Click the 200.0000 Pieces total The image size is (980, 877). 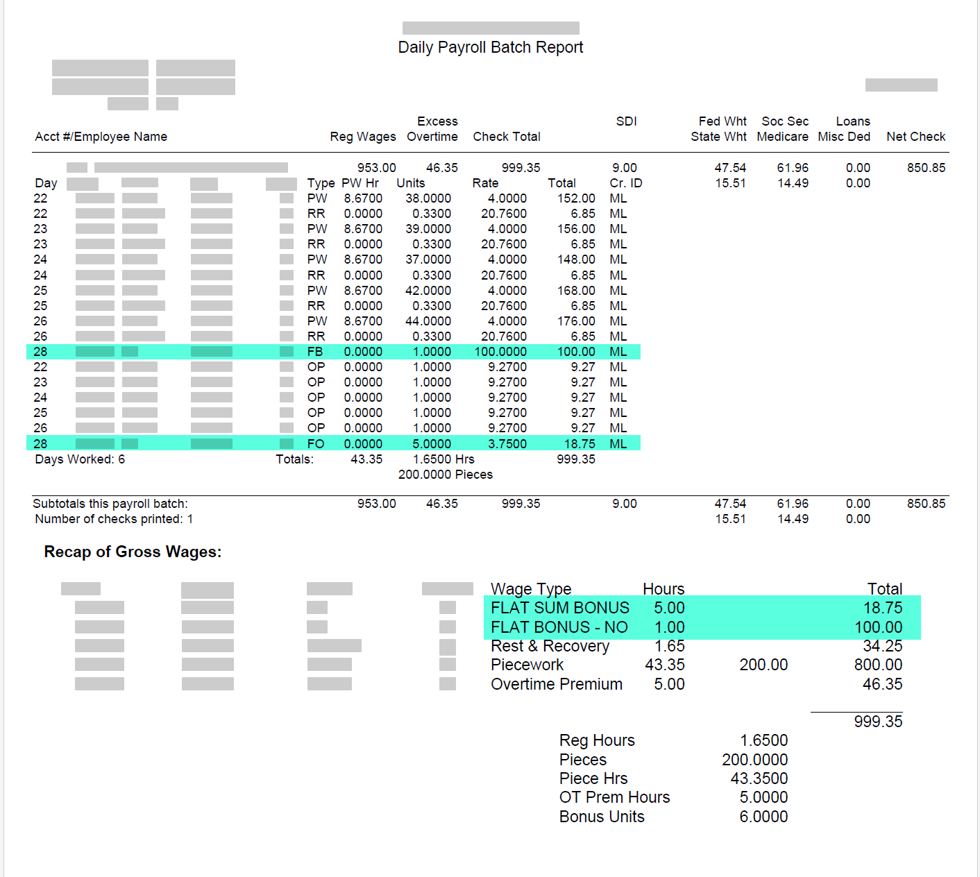[x=445, y=475]
